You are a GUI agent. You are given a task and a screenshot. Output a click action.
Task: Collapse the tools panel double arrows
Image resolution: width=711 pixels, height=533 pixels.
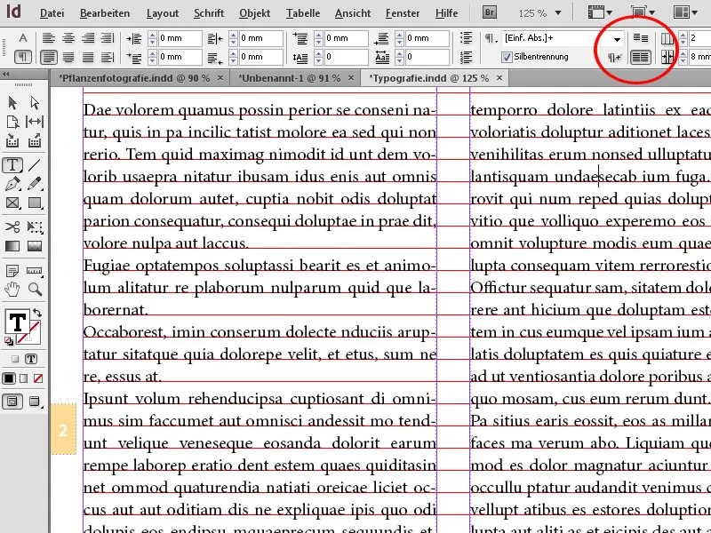(x=5, y=75)
